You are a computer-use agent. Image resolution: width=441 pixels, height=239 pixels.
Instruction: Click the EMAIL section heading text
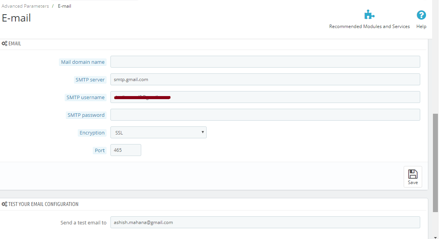click(15, 43)
